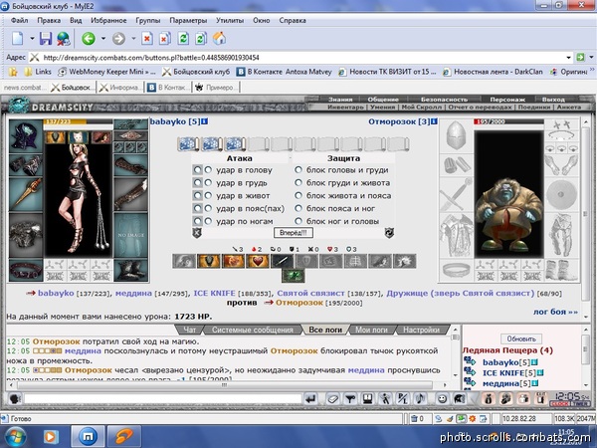The width and height of the screenshot is (597, 448).
Task: Click the Отморозок monster portrait image
Action: [x=508, y=194]
